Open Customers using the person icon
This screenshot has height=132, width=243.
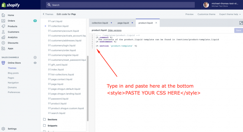3,32
